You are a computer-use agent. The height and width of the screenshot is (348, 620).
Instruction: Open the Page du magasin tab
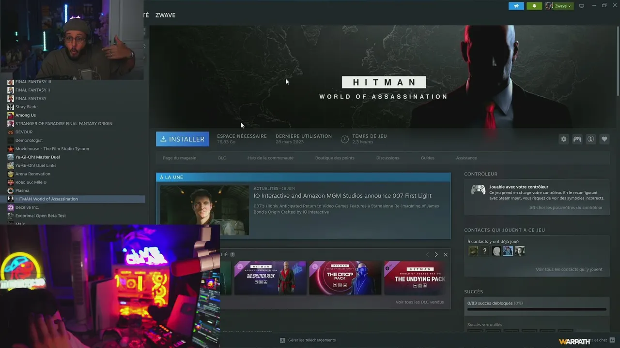180,158
